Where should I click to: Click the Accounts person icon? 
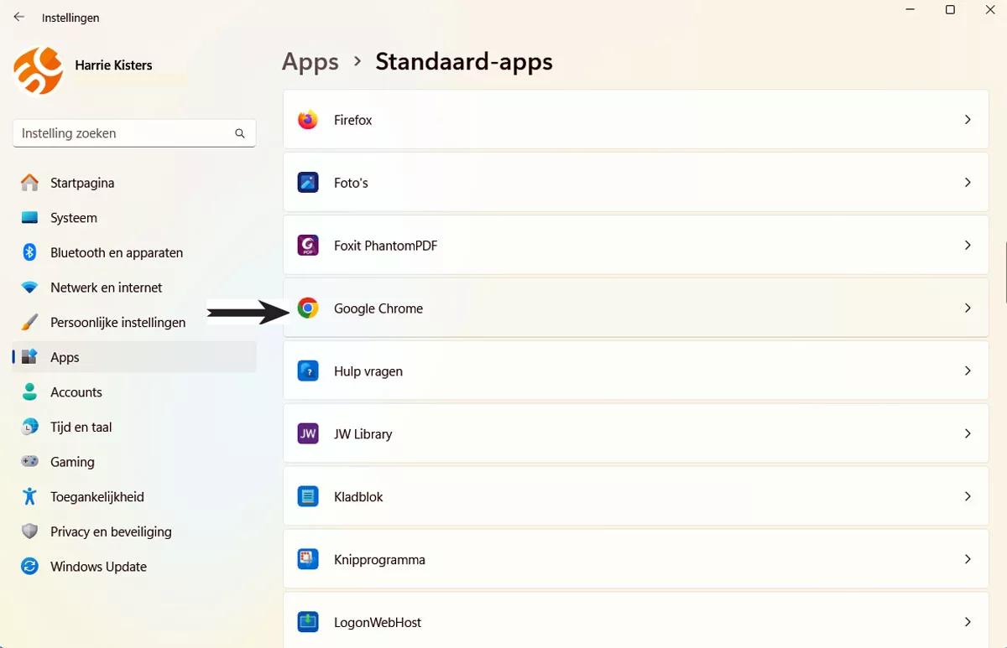coord(29,392)
